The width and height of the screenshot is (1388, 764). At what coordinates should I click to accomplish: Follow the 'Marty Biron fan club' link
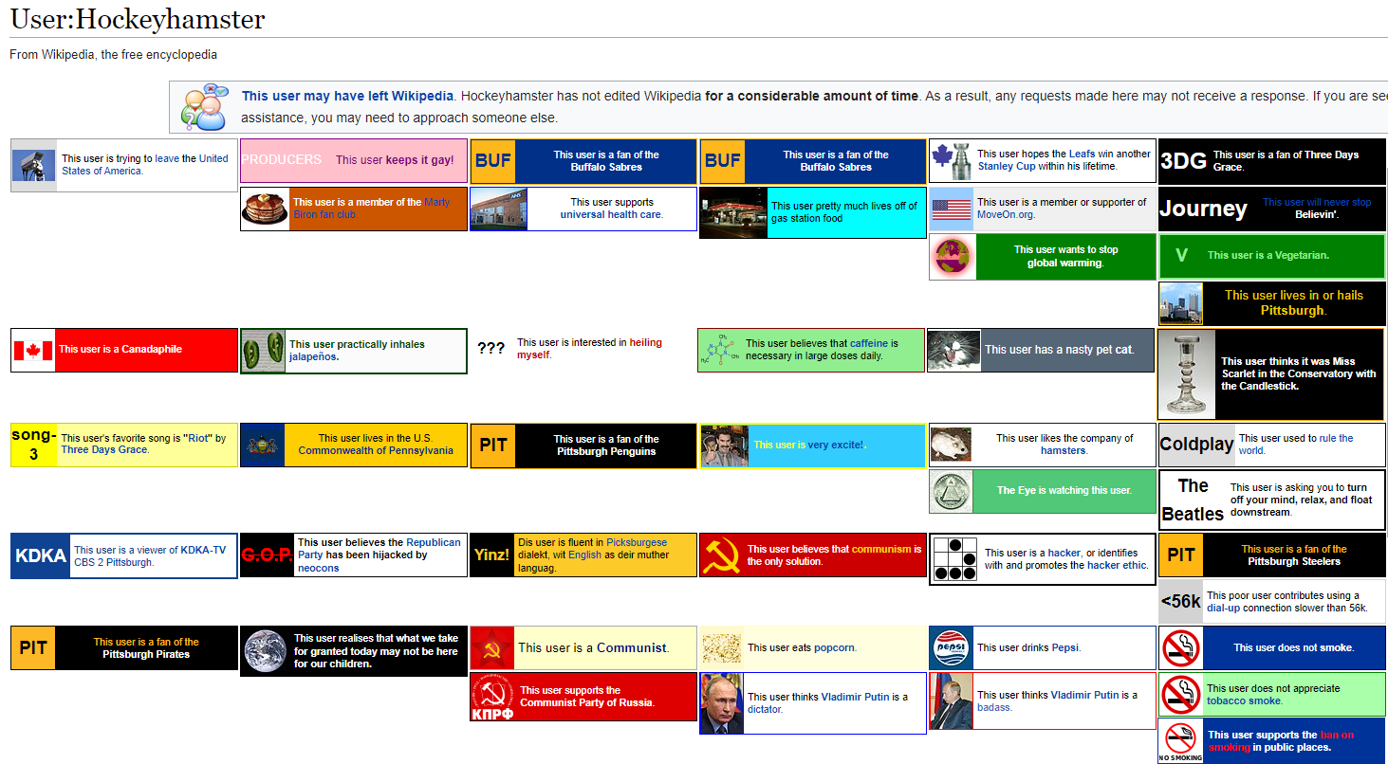coord(372,209)
